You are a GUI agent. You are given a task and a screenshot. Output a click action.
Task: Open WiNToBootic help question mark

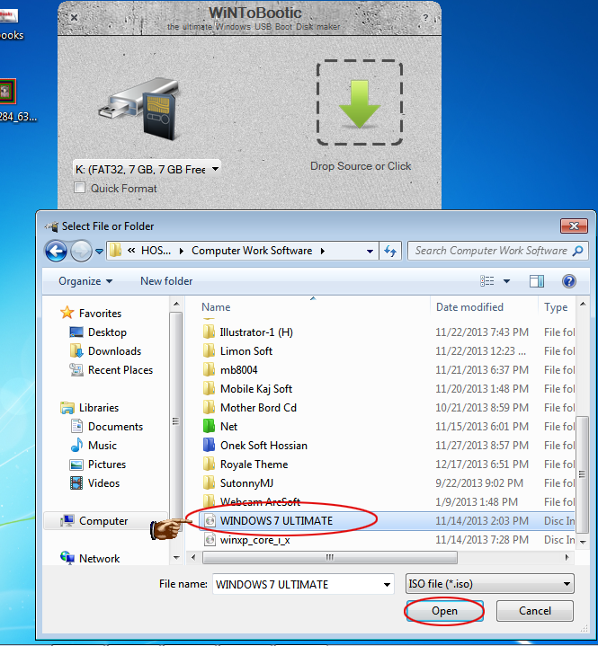click(x=425, y=17)
